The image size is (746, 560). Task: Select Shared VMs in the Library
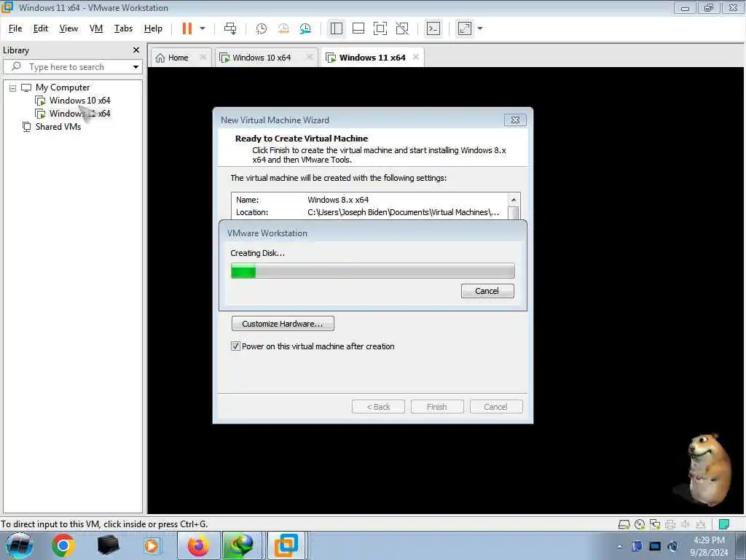click(58, 127)
